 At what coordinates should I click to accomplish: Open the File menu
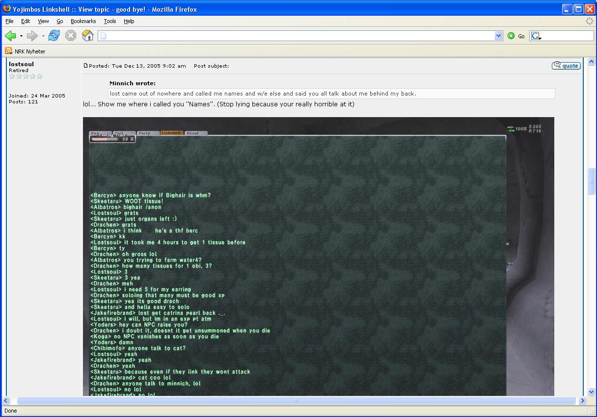pos(9,21)
